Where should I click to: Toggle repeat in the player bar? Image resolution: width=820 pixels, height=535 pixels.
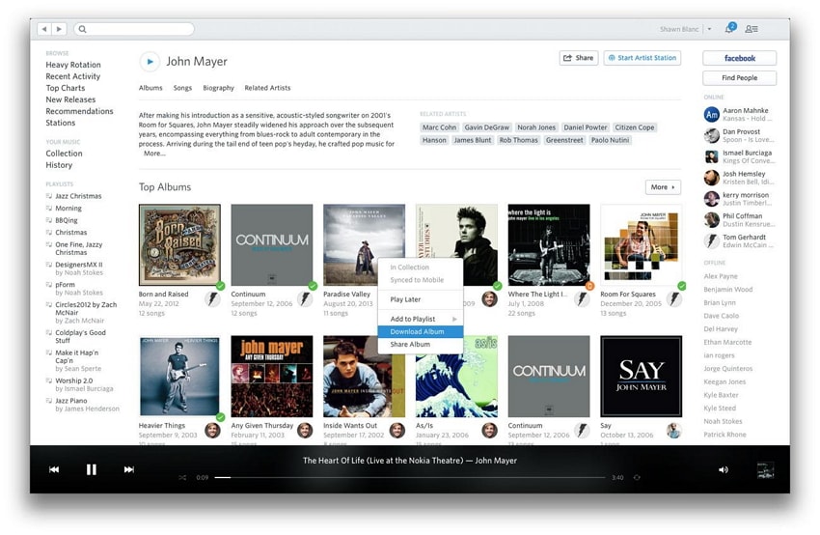pos(637,477)
